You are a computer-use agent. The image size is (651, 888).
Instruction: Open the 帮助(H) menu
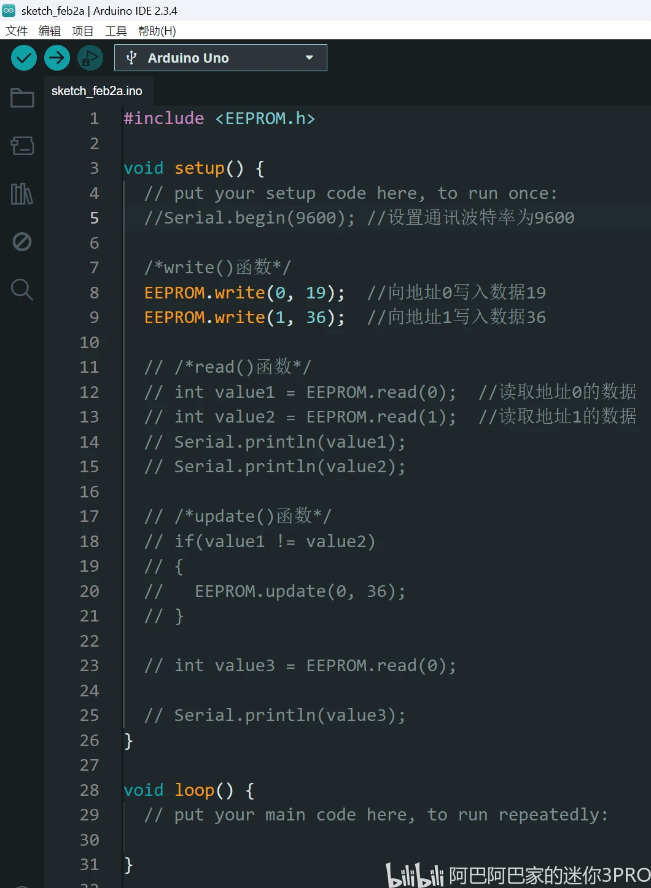[157, 31]
